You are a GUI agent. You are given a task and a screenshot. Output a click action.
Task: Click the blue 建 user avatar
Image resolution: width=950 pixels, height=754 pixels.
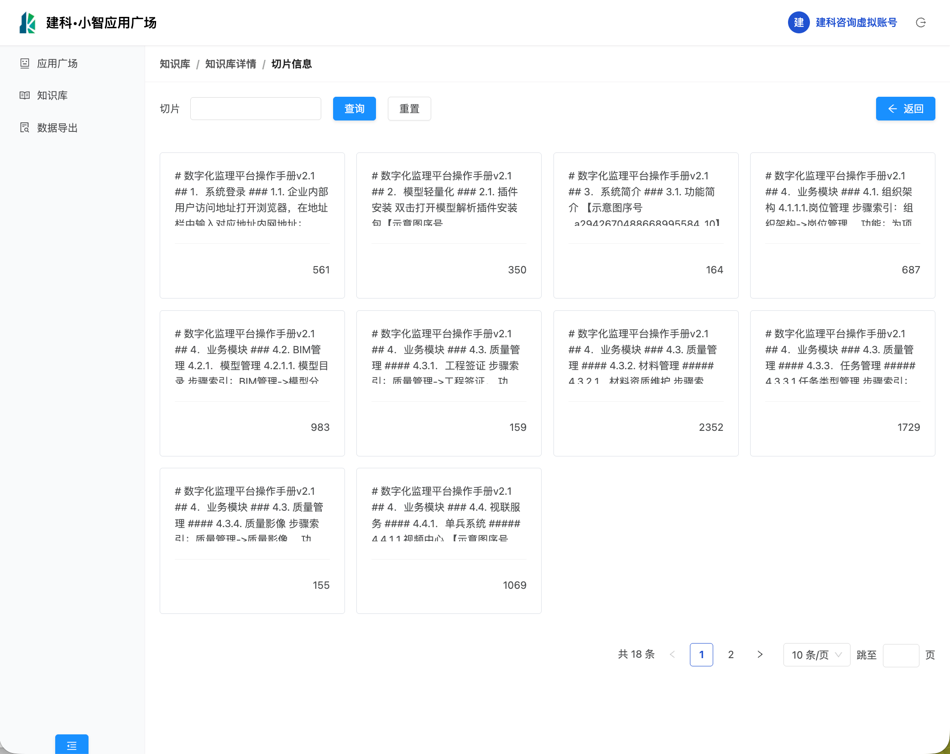[798, 22]
